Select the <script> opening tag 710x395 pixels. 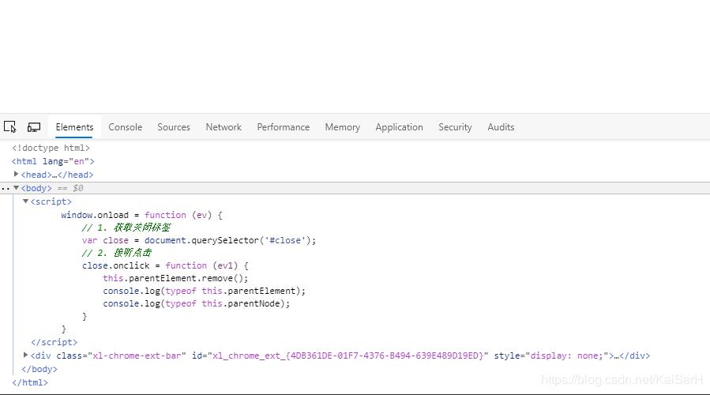pyautogui.click(x=51, y=201)
